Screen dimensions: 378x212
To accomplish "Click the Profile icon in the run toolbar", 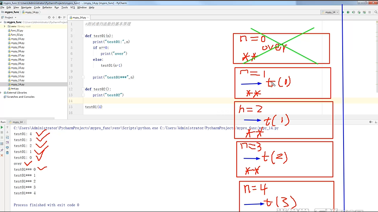I will pyautogui.click(x=359, y=12).
